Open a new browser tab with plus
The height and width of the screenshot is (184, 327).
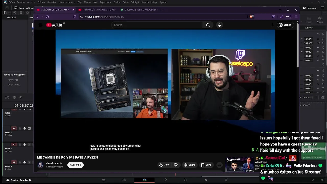tap(163, 10)
